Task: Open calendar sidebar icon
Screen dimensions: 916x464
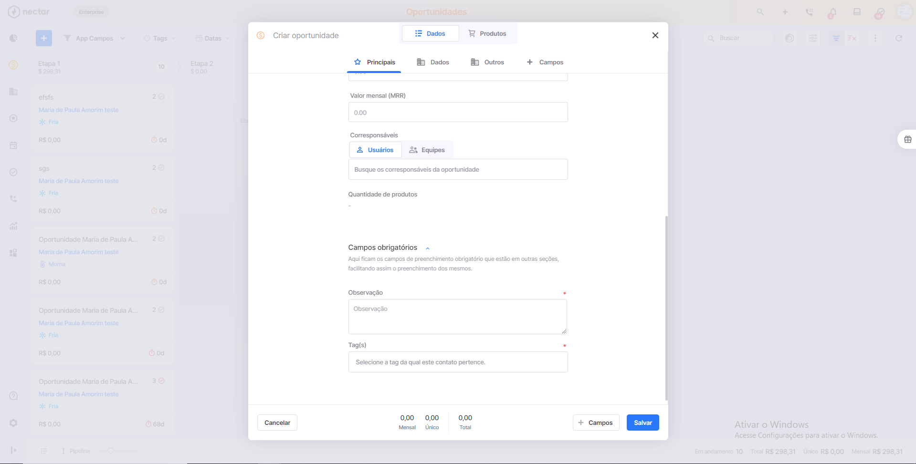Action: point(13,145)
